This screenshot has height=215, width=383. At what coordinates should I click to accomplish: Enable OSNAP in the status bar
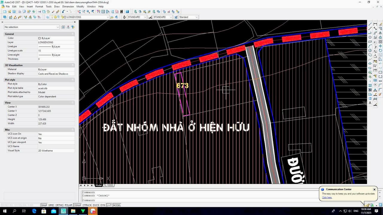tap(77, 205)
